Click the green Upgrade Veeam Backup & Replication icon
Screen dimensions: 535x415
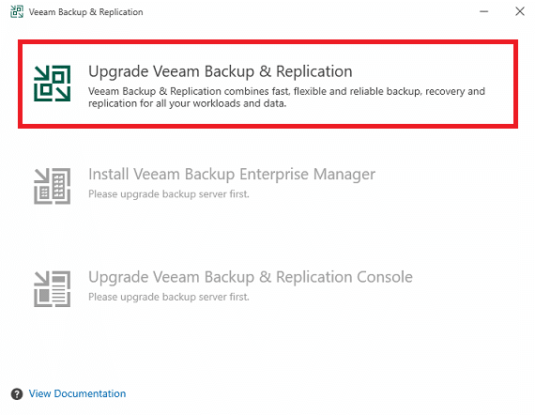(x=53, y=84)
